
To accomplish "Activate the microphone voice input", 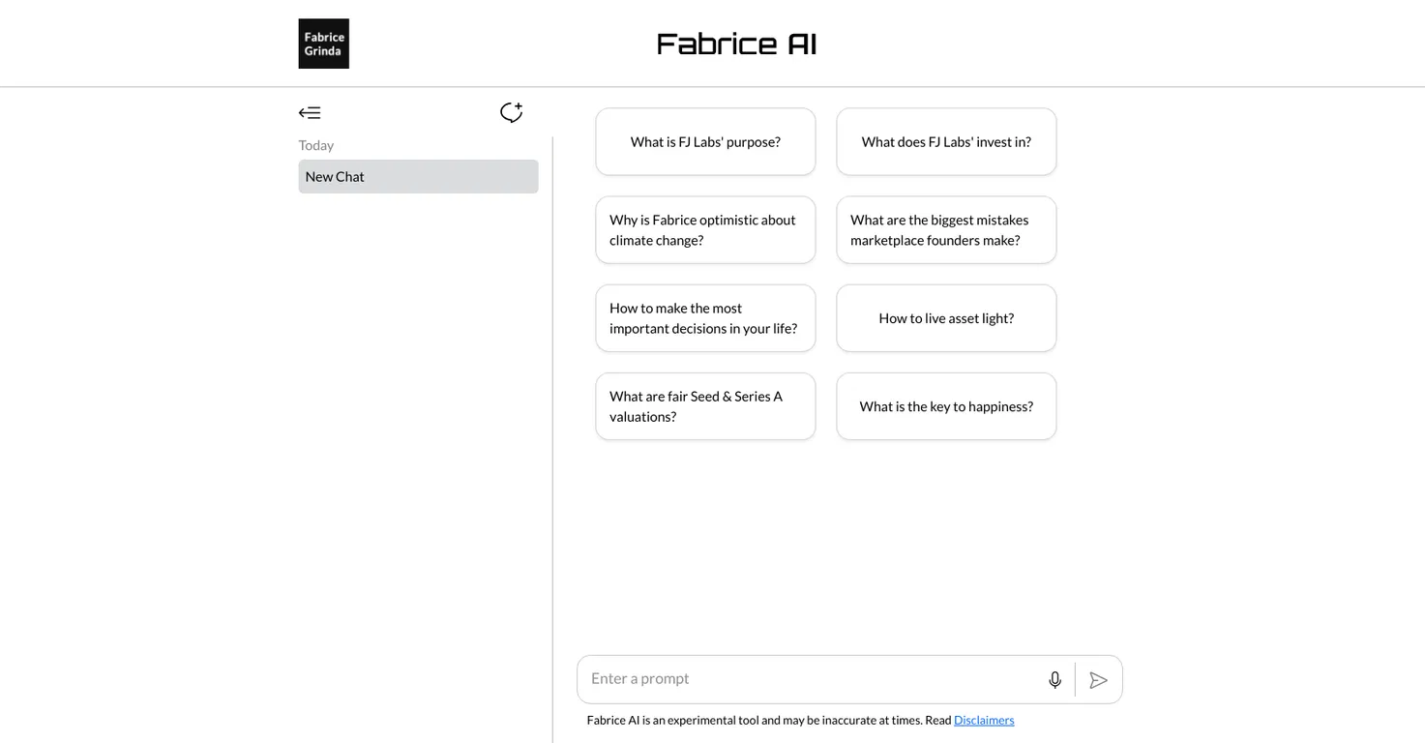I will [1054, 680].
